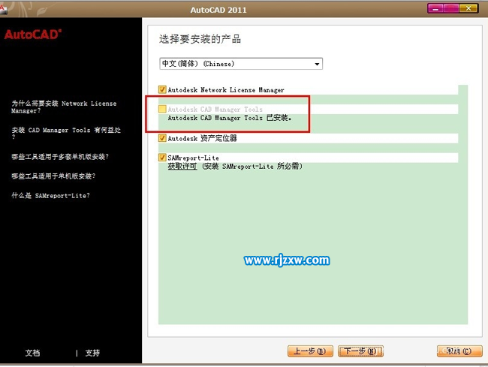Cancel installation with 取消(C) button
The width and height of the screenshot is (488, 367).
click(459, 351)
